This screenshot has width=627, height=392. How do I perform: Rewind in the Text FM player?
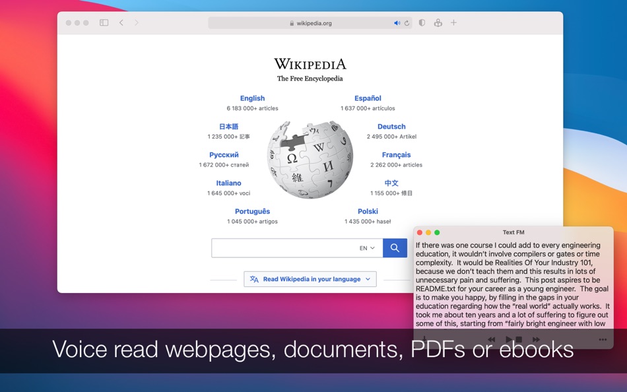492,340
